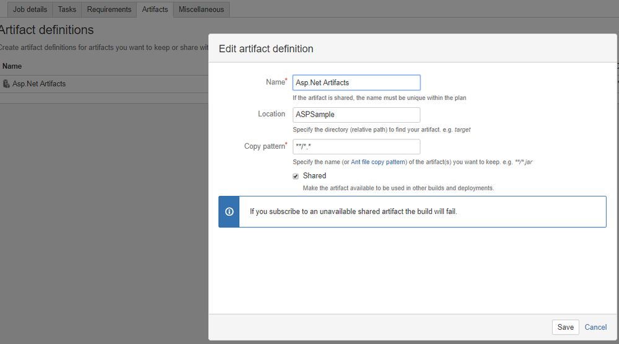Image resolution: width=619 pixels, height=344 pixels.
Task: Uncheck the Shared checkbox
Action: (x=296, y=176)
